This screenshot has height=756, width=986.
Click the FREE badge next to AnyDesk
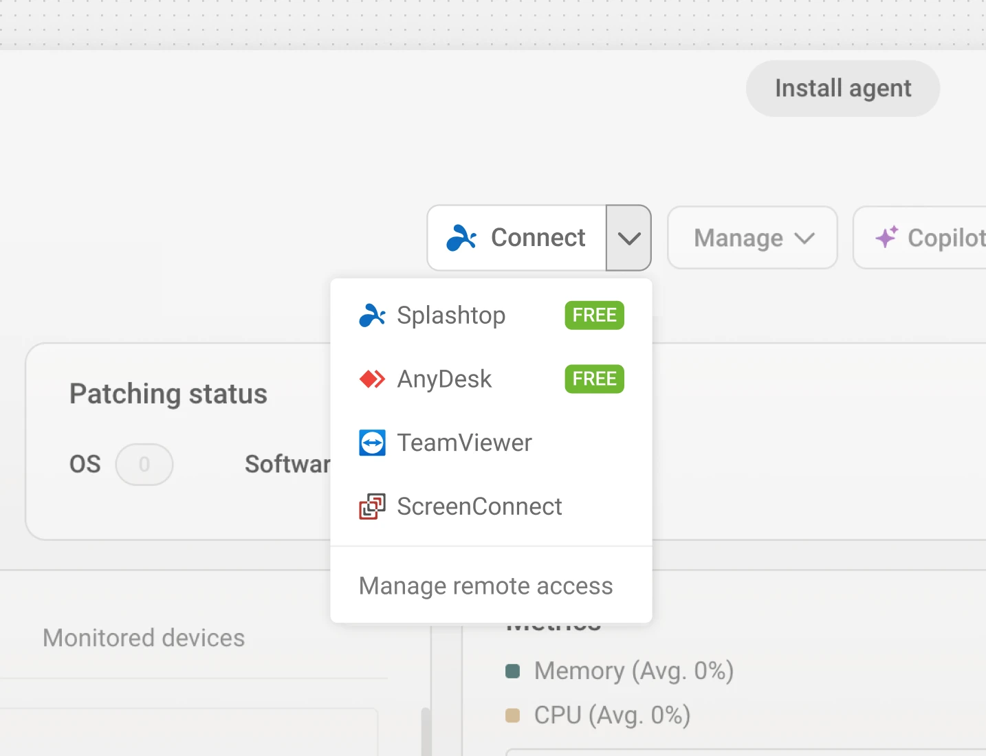click(x=594, y=379)
